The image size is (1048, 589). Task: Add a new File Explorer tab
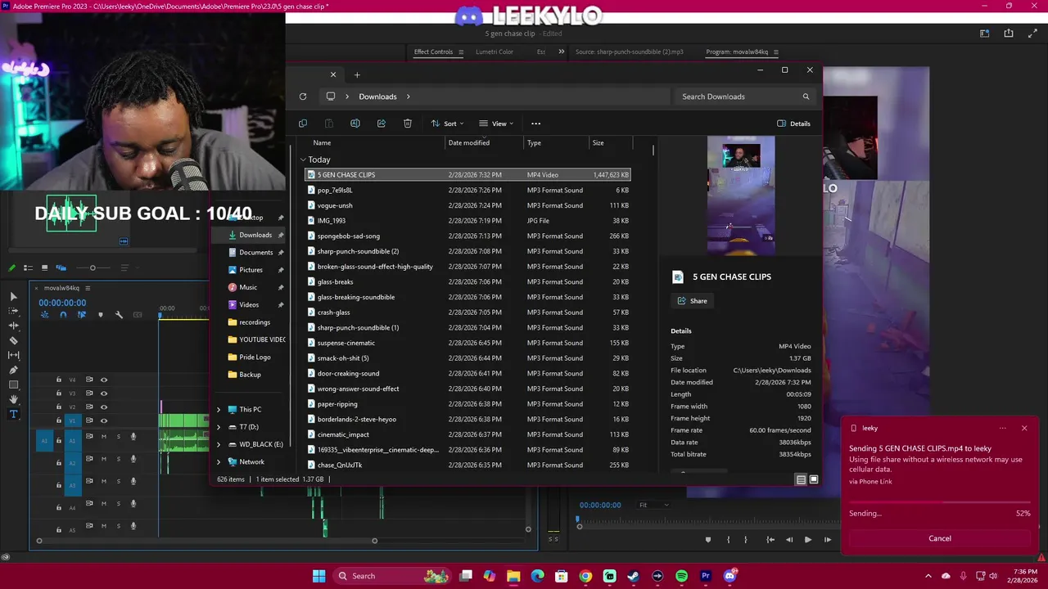coord(357,75)
